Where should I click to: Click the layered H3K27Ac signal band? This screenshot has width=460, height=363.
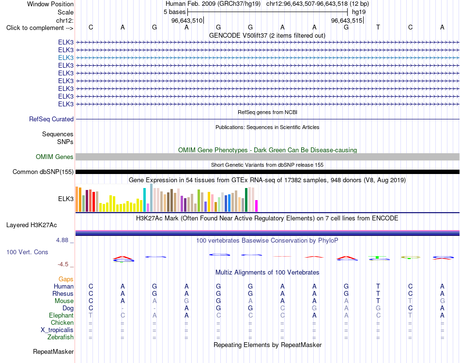(x=268, y=233)
